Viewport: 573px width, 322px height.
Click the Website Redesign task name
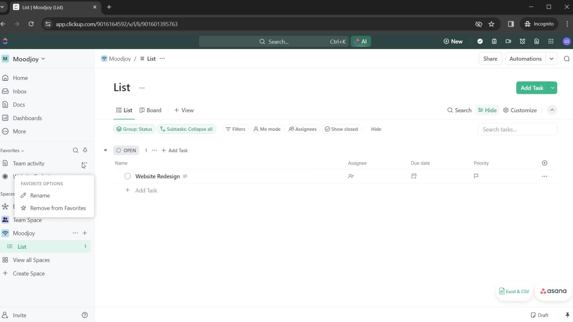coord(157,176)
